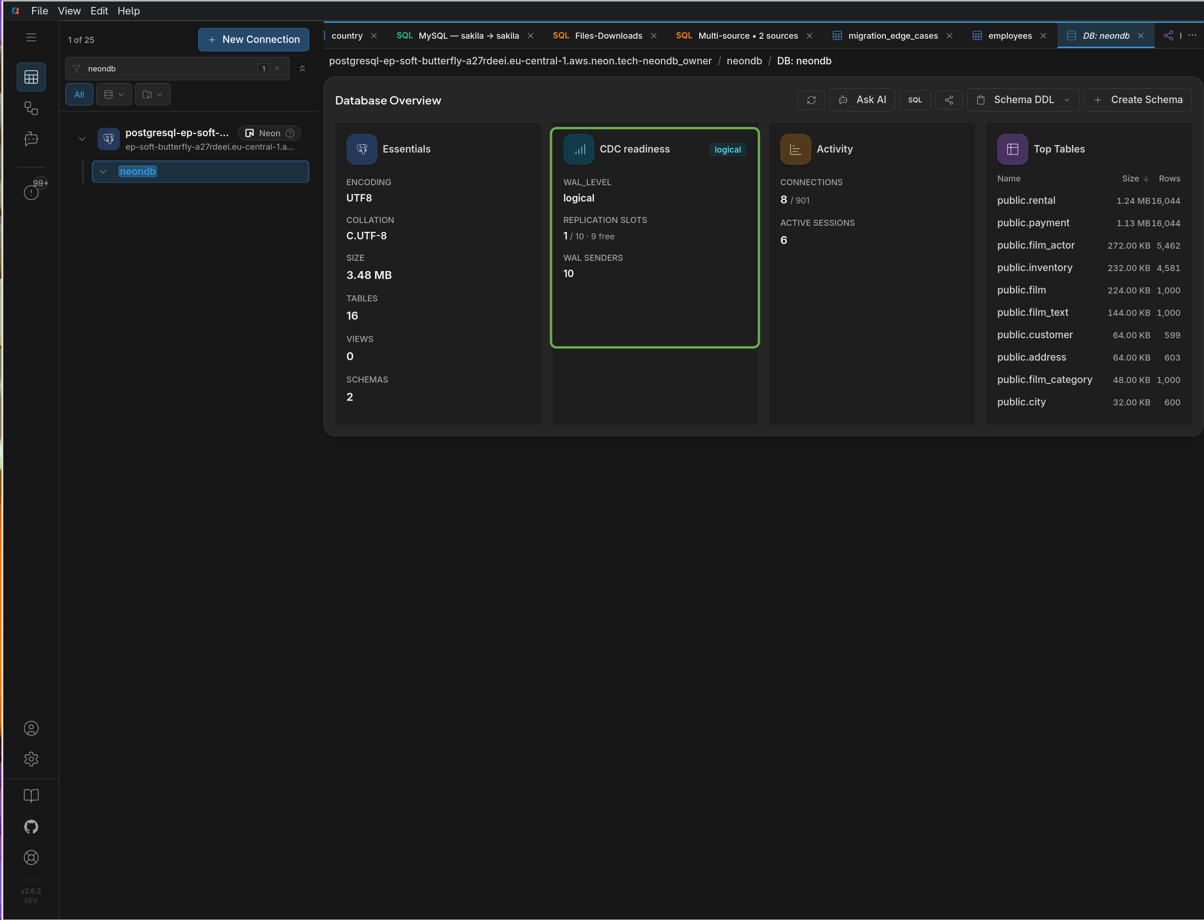Click the Activity chart icon

[795, 149]
